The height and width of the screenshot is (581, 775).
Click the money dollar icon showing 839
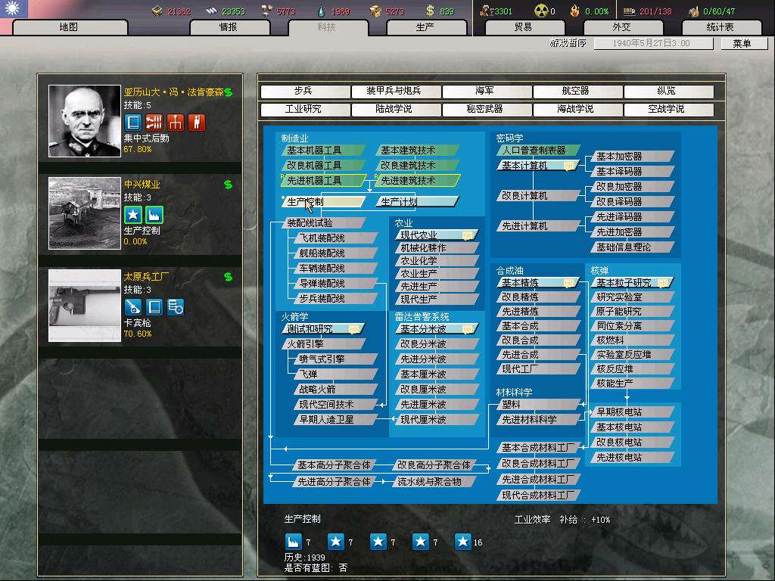(430, 11)
